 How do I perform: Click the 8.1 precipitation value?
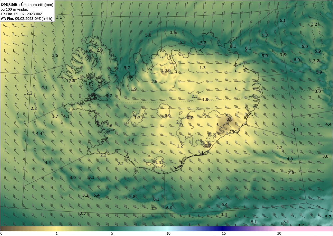[254, 222]
